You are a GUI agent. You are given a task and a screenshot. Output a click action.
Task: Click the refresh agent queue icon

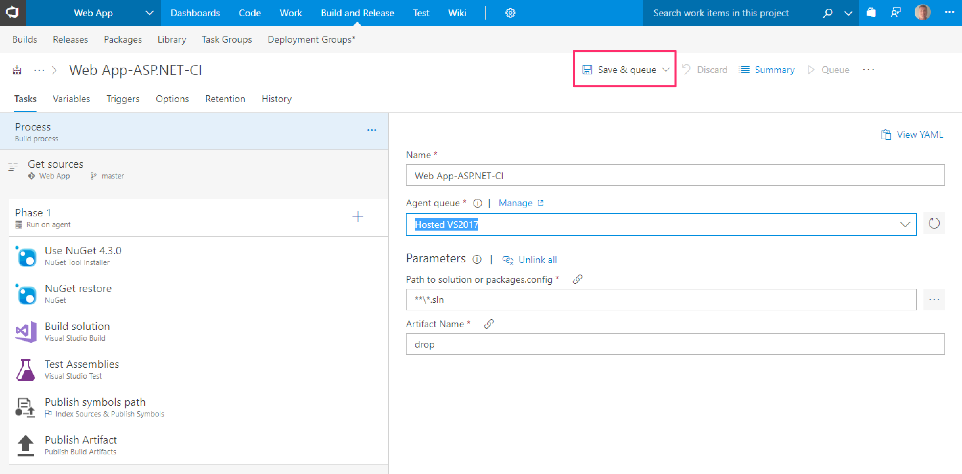pos(934,223)
